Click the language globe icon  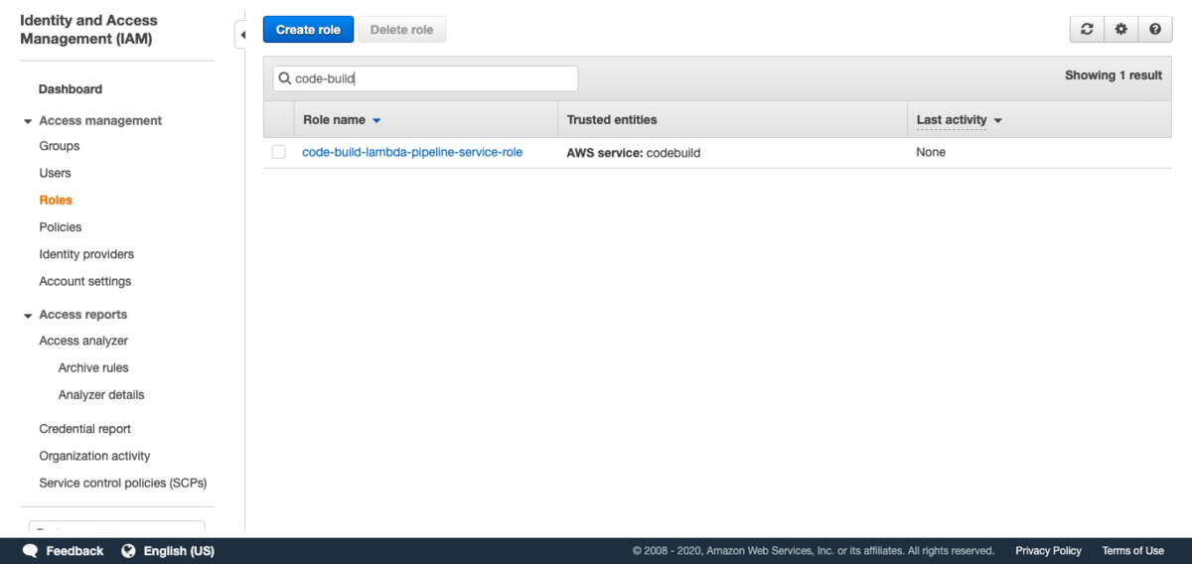coord(128,551)
